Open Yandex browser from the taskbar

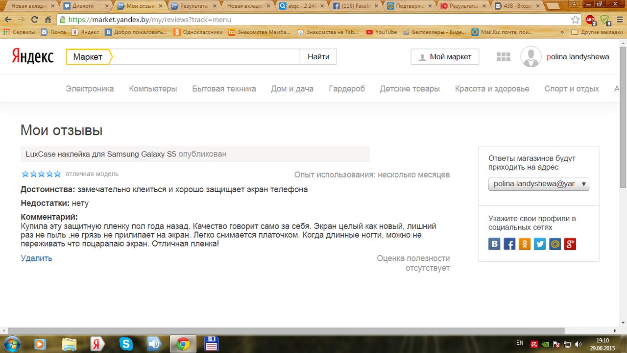(97, 344)
